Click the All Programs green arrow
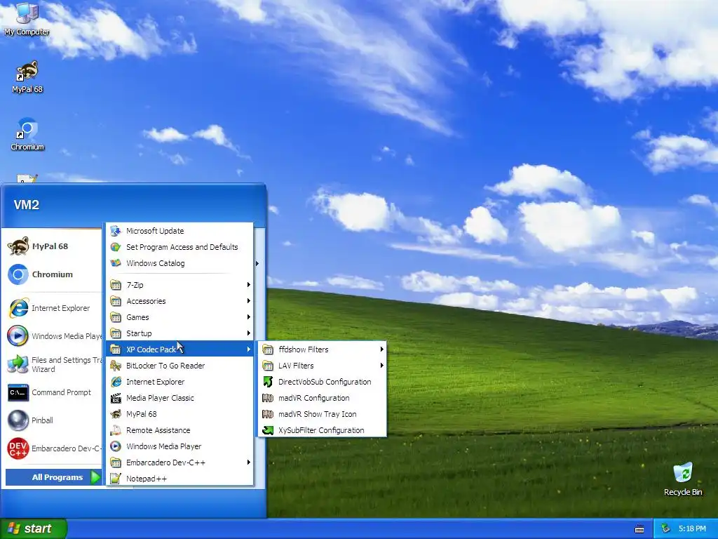The height and width of the screenshot is (539, 718). click(95, 477)
